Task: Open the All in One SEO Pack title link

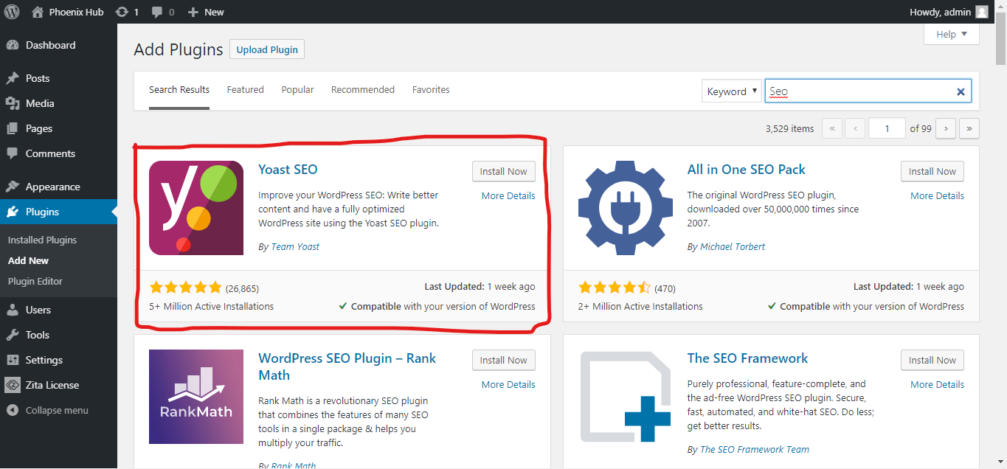Action: 746,170
